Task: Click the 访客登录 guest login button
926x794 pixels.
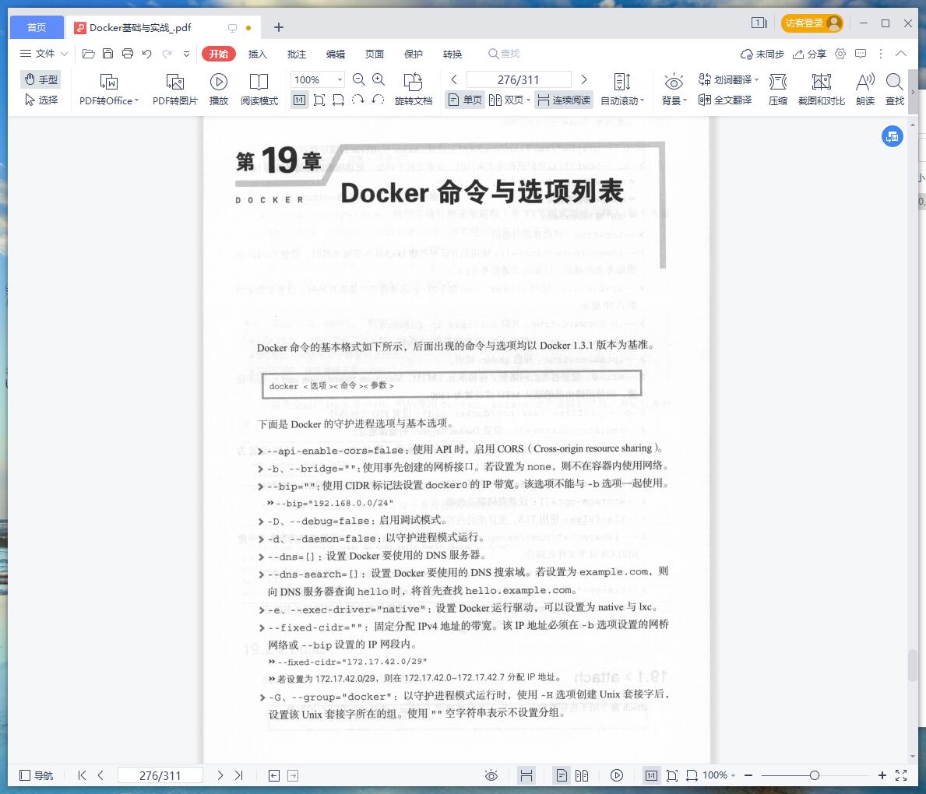Action: point(812,23)
